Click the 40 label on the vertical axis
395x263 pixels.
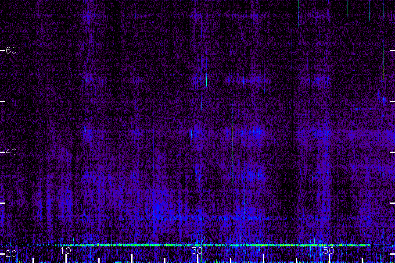click(11, 152)
